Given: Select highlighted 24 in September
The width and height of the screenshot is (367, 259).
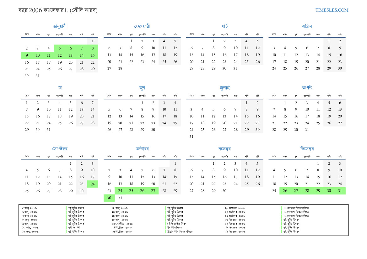Looking at the screenshot, I should coord(93,184).
